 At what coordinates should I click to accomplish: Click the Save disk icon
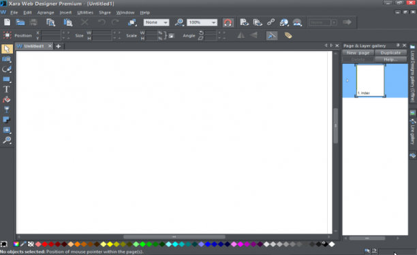coord(33,22)
